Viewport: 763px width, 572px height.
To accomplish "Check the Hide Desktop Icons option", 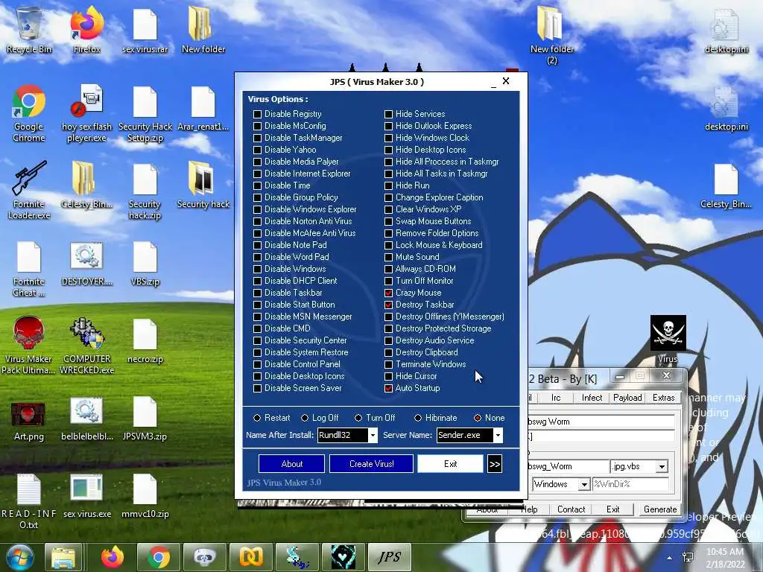I will point(388,150).
